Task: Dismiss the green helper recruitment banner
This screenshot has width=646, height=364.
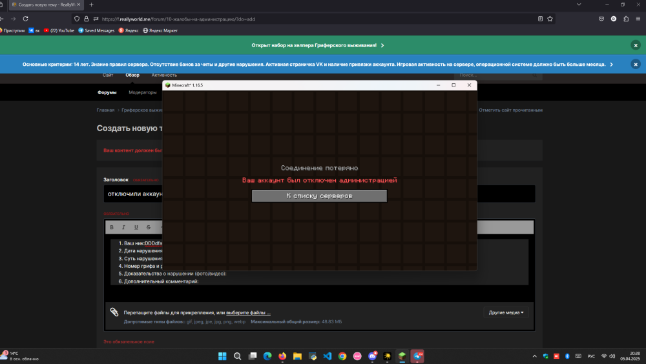Action: pos(635,45)
